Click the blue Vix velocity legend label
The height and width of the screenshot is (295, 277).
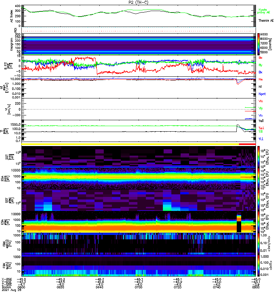tap(261, 115)
